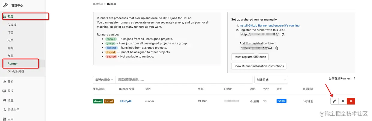Open the 系统钩子 anchor icon
Screen dimensions: 372x121
pos(4,110)
